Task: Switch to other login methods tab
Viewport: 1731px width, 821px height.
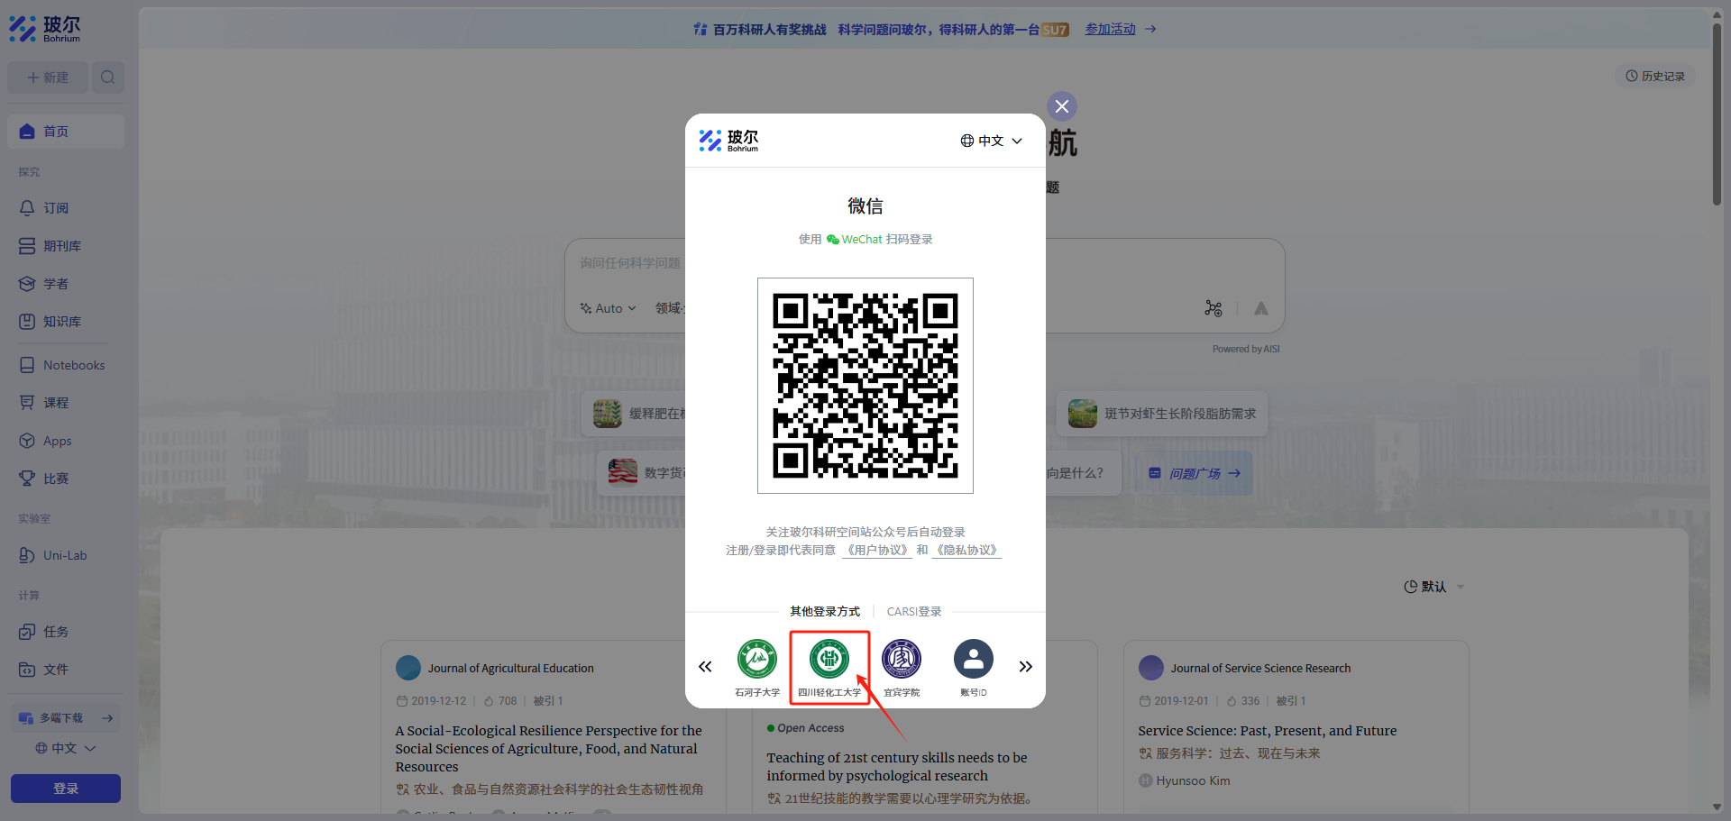Action: point(824,612)
